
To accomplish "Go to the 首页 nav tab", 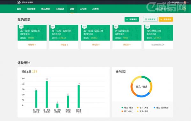I will (19, 9).
